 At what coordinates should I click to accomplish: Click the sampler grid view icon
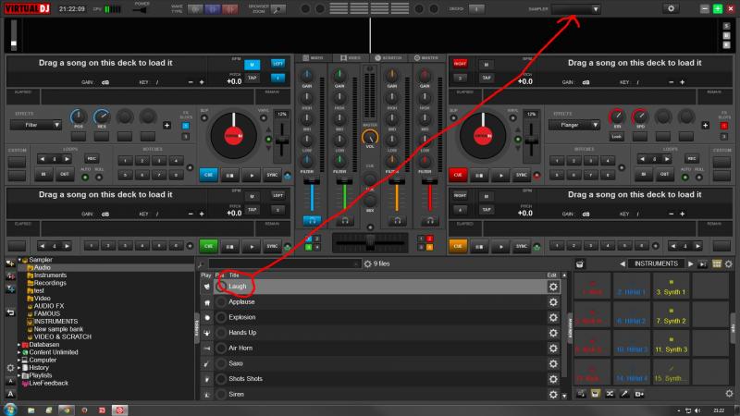click(x=716, y=264)
